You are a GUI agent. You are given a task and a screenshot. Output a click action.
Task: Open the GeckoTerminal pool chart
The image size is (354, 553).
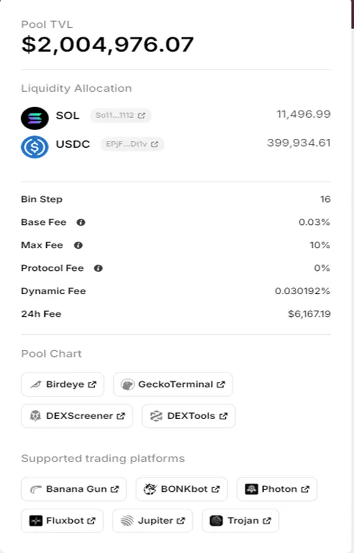[x=173, y=384]
